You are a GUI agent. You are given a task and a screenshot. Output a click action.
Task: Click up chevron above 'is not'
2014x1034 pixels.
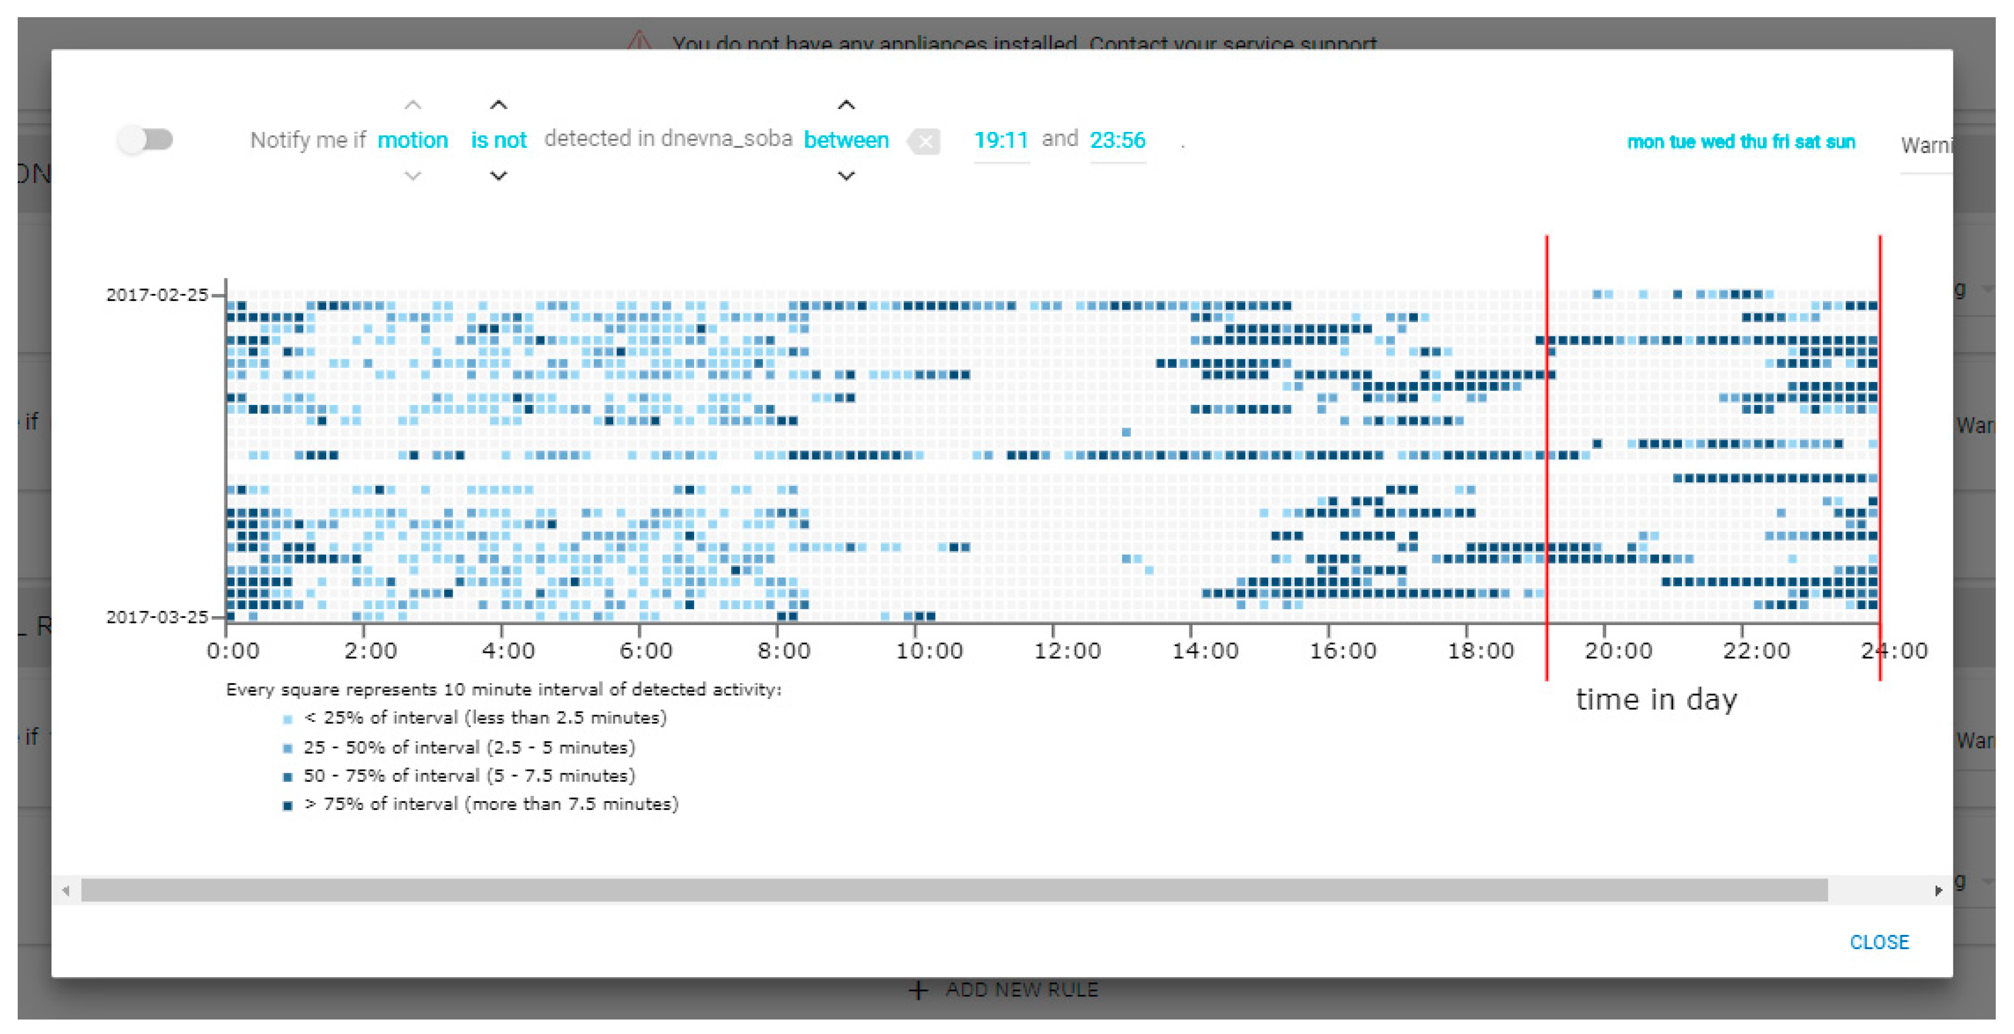click(498, 106)
